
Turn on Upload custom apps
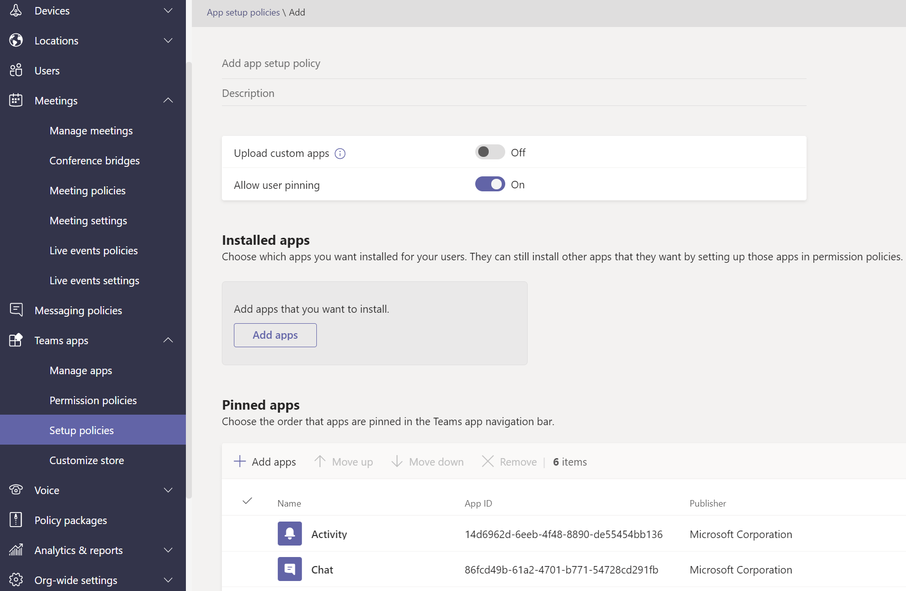click(490, 152)
